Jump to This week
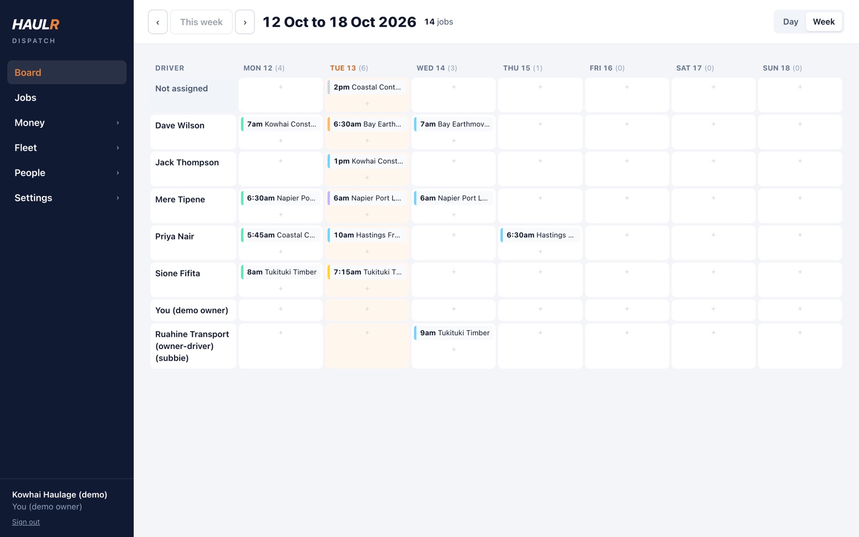The height and width of the screenshot is (537, 859). click(201, 22)
